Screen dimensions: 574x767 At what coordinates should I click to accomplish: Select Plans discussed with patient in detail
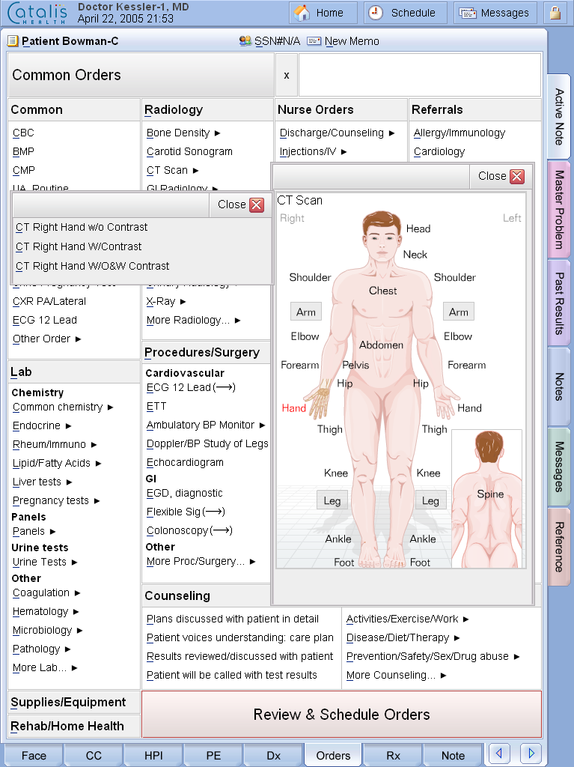pos(233,619)
